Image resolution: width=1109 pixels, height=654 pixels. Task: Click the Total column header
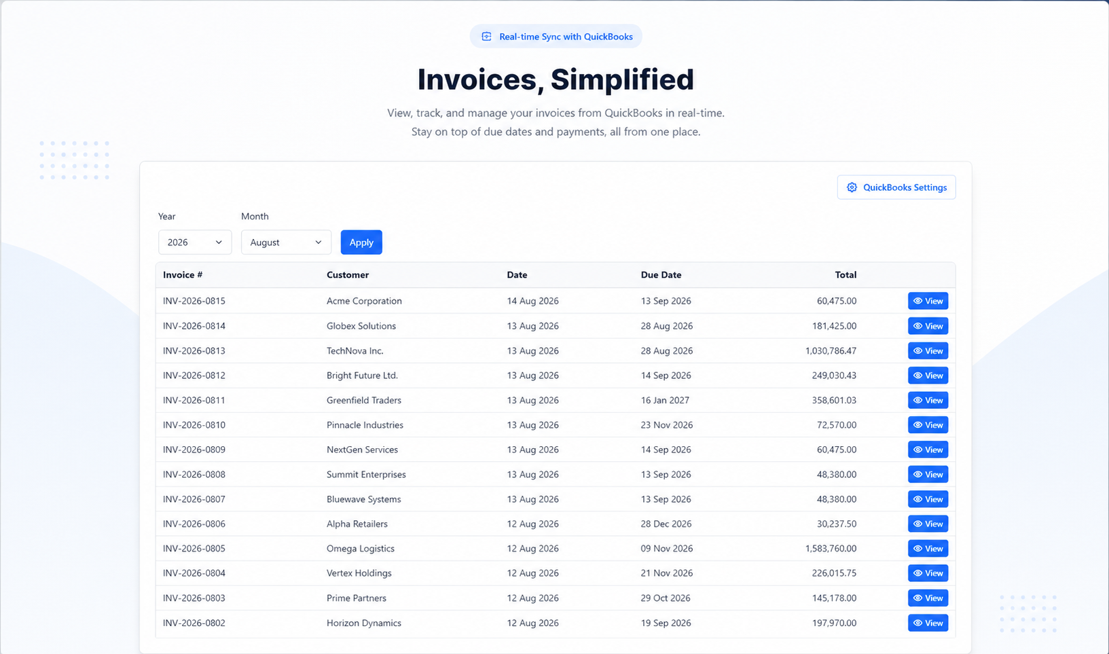(x=846, y=275)
